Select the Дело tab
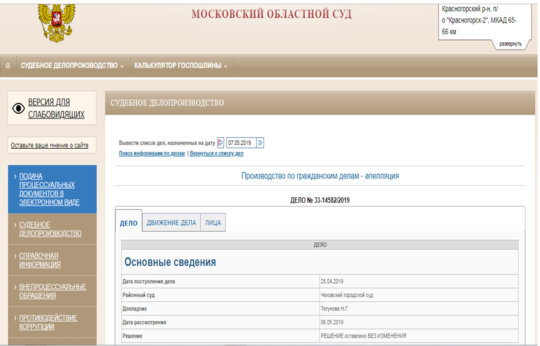This screenshot has height=346, width=540. point(128,223)
